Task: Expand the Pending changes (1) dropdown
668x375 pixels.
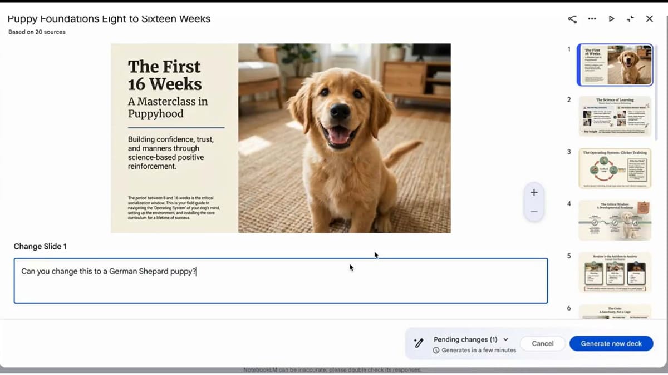Action: (x=505, y=339)
